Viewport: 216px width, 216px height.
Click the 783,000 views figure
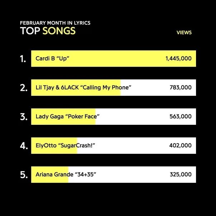181,88
